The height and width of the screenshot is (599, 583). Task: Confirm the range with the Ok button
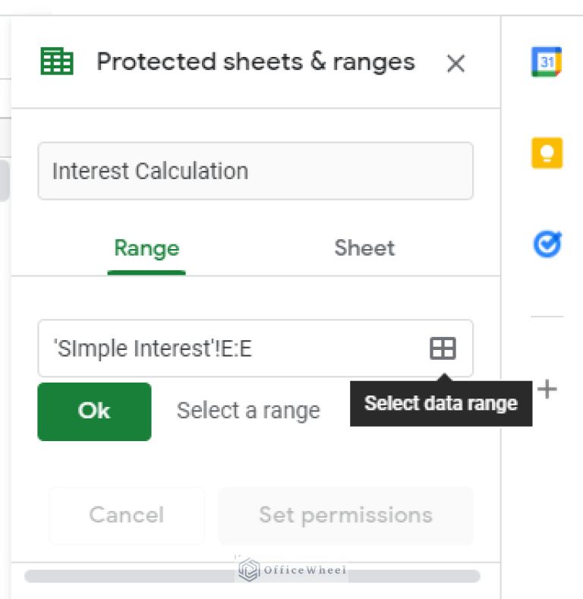click(x=94, y=411)
